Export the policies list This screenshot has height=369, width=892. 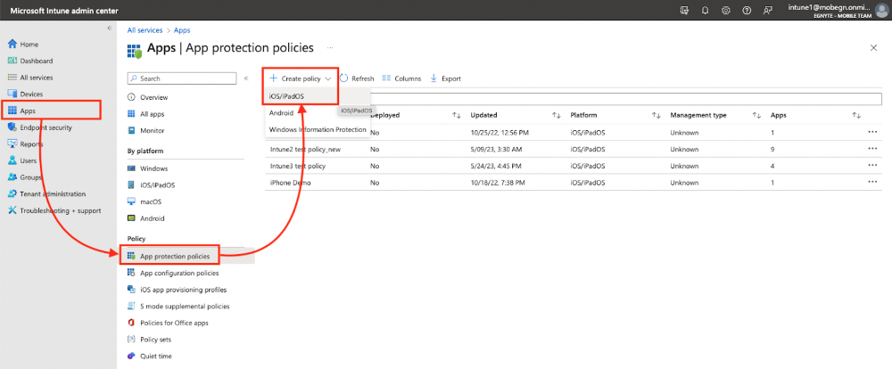point(445,78)
